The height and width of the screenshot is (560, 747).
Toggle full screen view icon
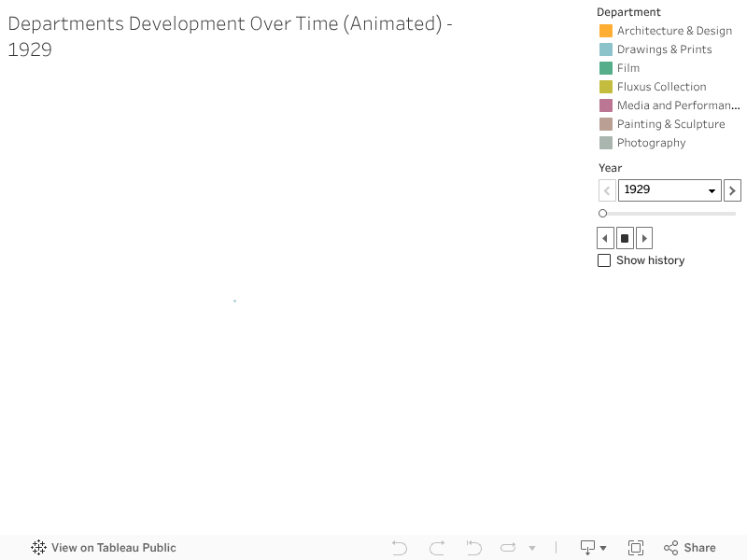click(636, 548)
